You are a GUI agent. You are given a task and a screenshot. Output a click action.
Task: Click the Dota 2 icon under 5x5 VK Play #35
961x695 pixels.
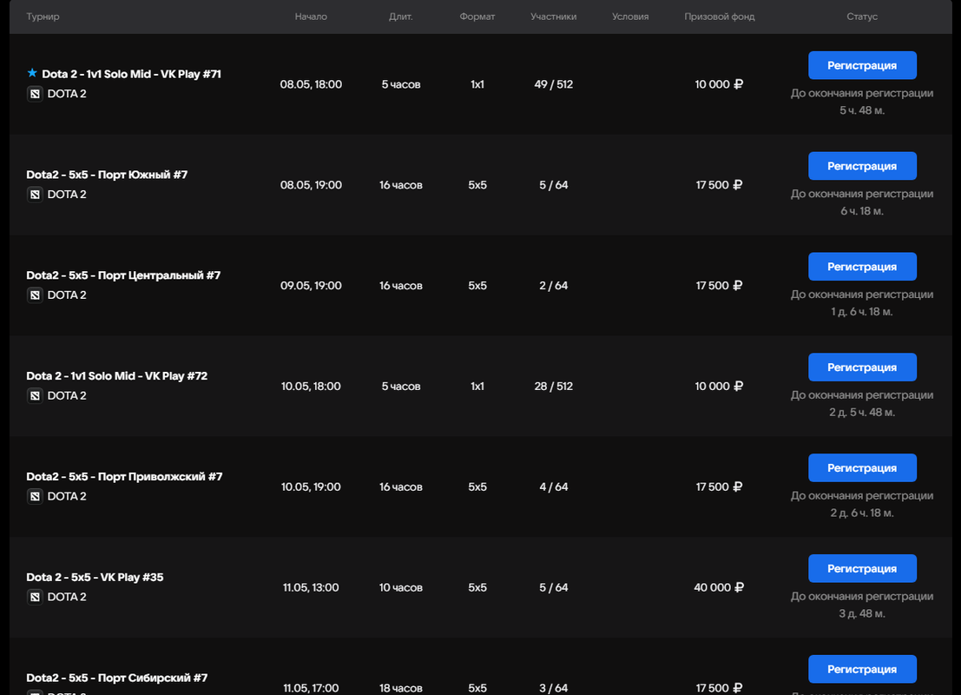point(35,597)
